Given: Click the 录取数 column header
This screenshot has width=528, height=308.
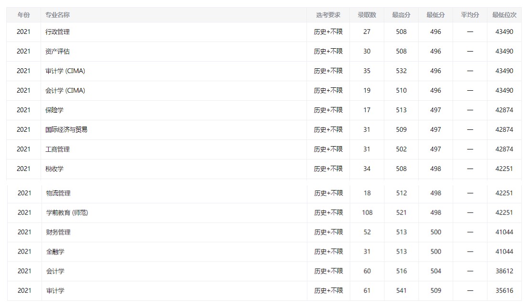Looking at the screenshot, I should (367, 15).
